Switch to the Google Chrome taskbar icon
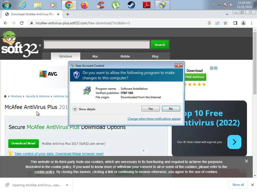Viewport: 257px width, 192px height. point(69,5)
